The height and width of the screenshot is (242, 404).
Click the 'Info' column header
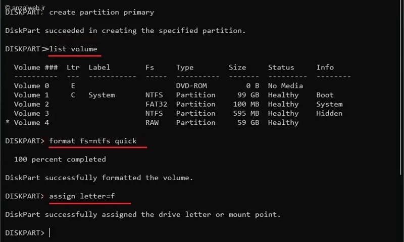pyautogui.click(x=325, y=67)
